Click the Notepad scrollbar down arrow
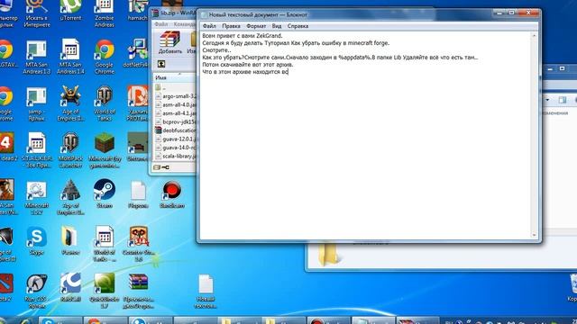 (535, 235)
